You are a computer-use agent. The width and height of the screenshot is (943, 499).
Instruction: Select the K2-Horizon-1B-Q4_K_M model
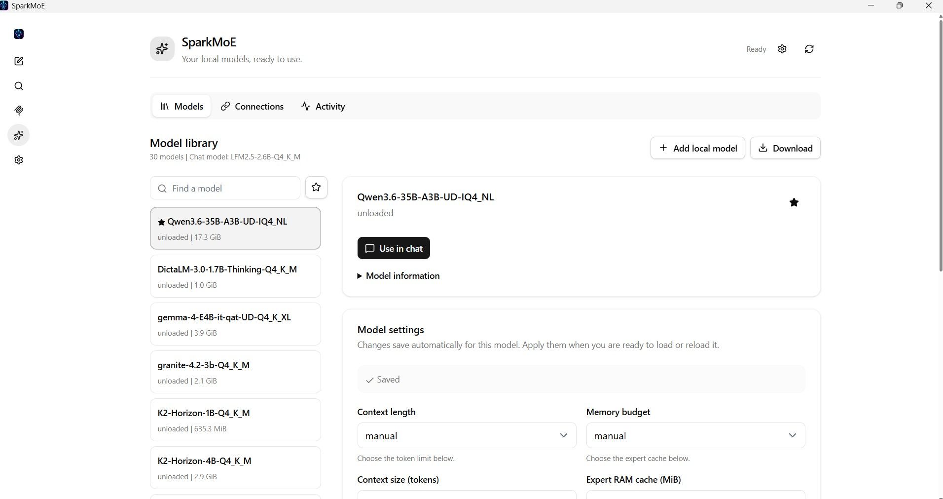[235, 420]
